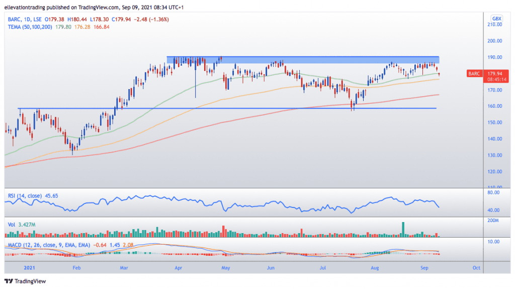Click the Aug label on time axis
Screen dimensions: 515x289
coord(375,268)
